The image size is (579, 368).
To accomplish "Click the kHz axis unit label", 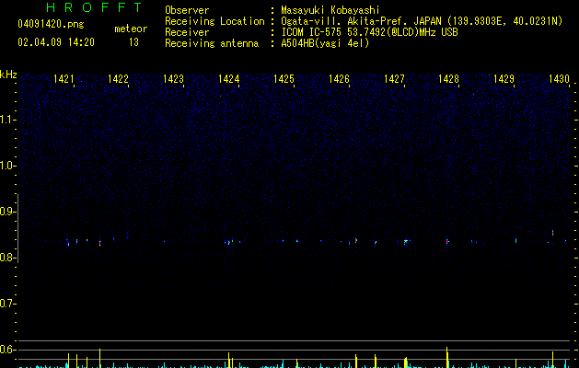I will tap(8, 75).
